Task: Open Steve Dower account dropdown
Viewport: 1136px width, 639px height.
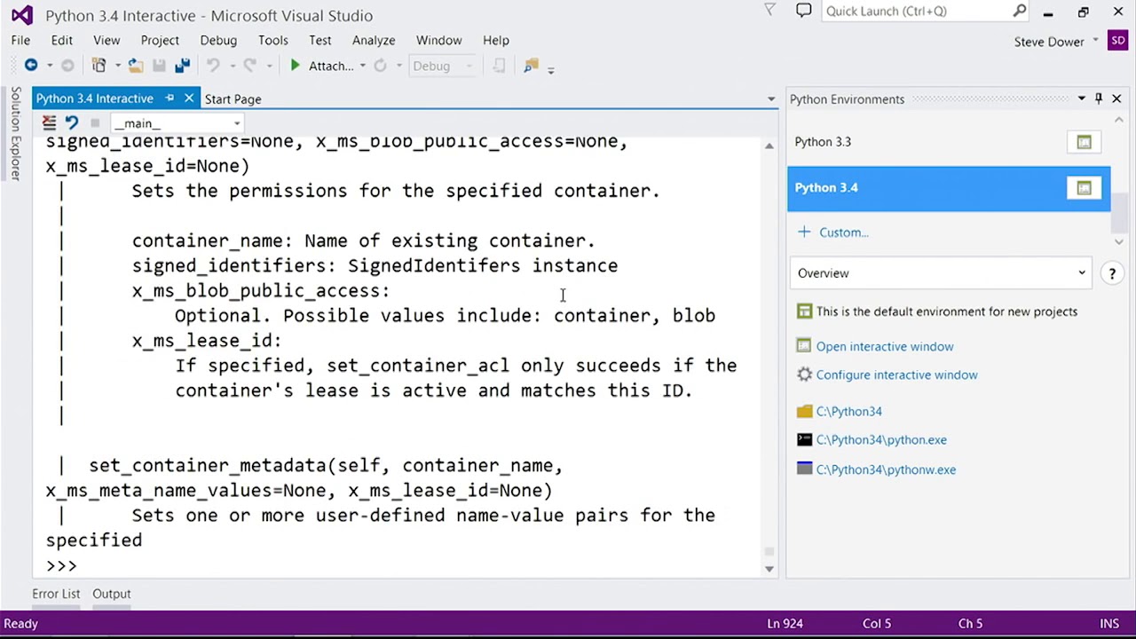Action: (x=1095, y=41)
